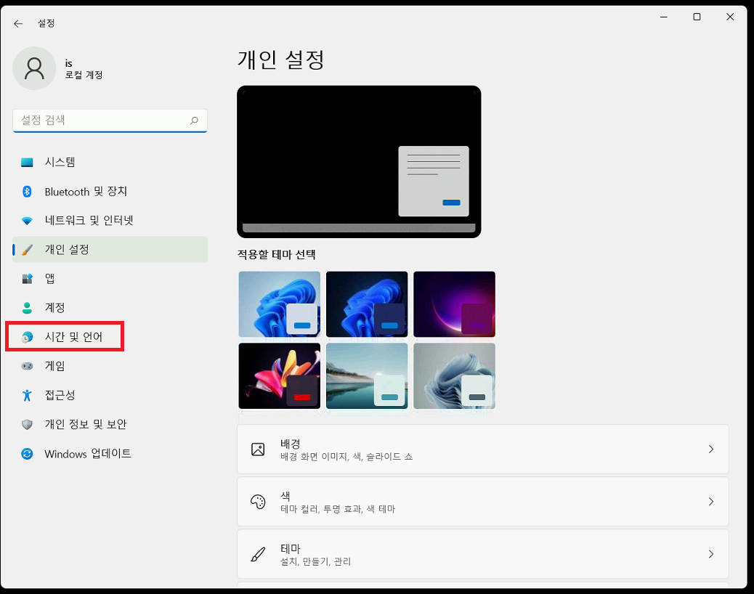Viewport: 754px width, 594px height.
Task: Click the 시간 및 언어 globe icon
Action: [28, 337]
